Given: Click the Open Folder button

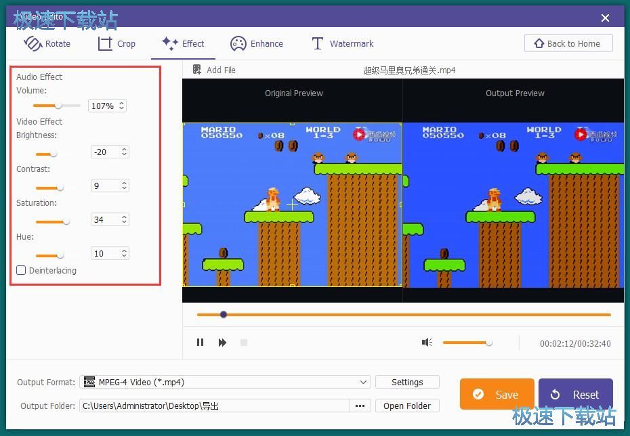Looking at the screenshot, I should (407, 406).
